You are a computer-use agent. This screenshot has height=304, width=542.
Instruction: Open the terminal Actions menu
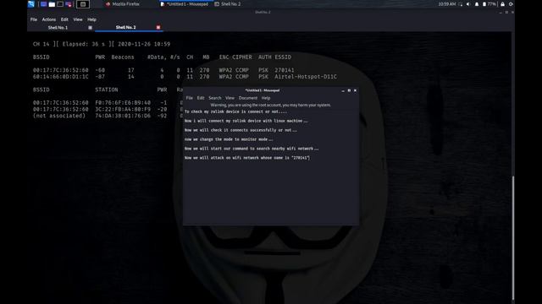[x=49, y=19]
